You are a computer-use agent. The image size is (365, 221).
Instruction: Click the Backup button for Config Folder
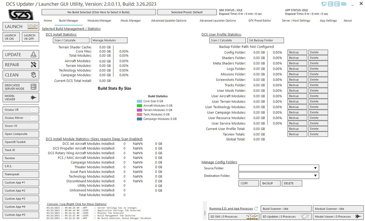(x=297, y=52)
